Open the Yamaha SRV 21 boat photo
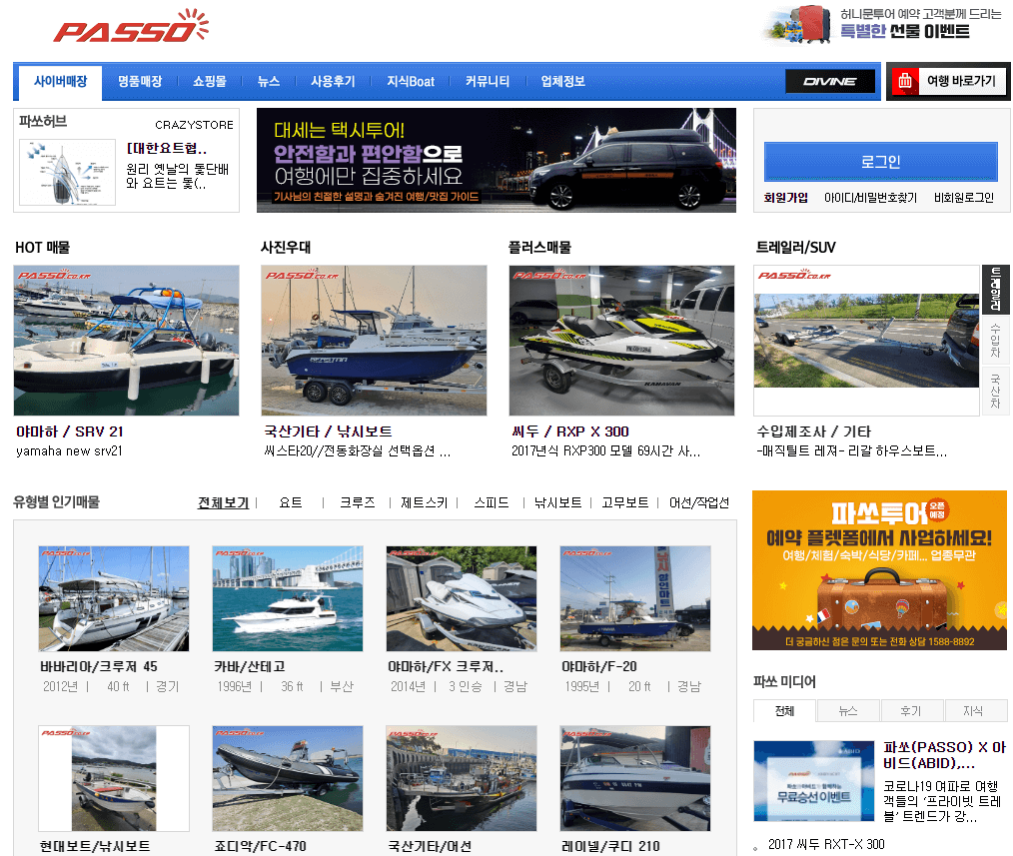 pyautogui.click(x=126, y=341)
